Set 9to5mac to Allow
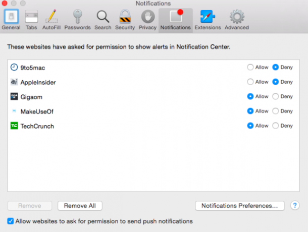308x232 pixels. click(250, 67)
